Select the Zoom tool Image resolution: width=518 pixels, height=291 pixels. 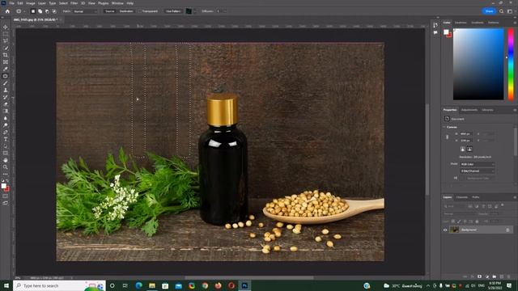click(6, 167)
